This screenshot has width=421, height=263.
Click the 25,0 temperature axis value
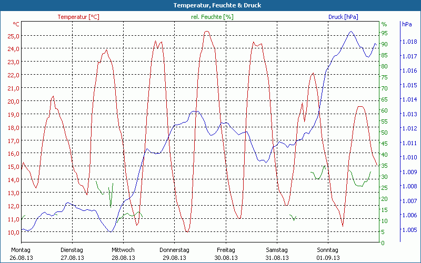14,36
